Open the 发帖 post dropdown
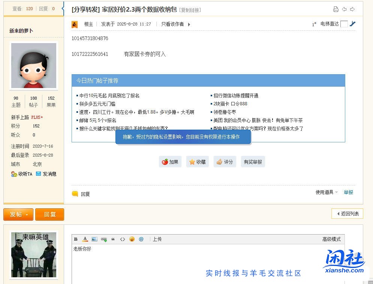 click(18, 214)
